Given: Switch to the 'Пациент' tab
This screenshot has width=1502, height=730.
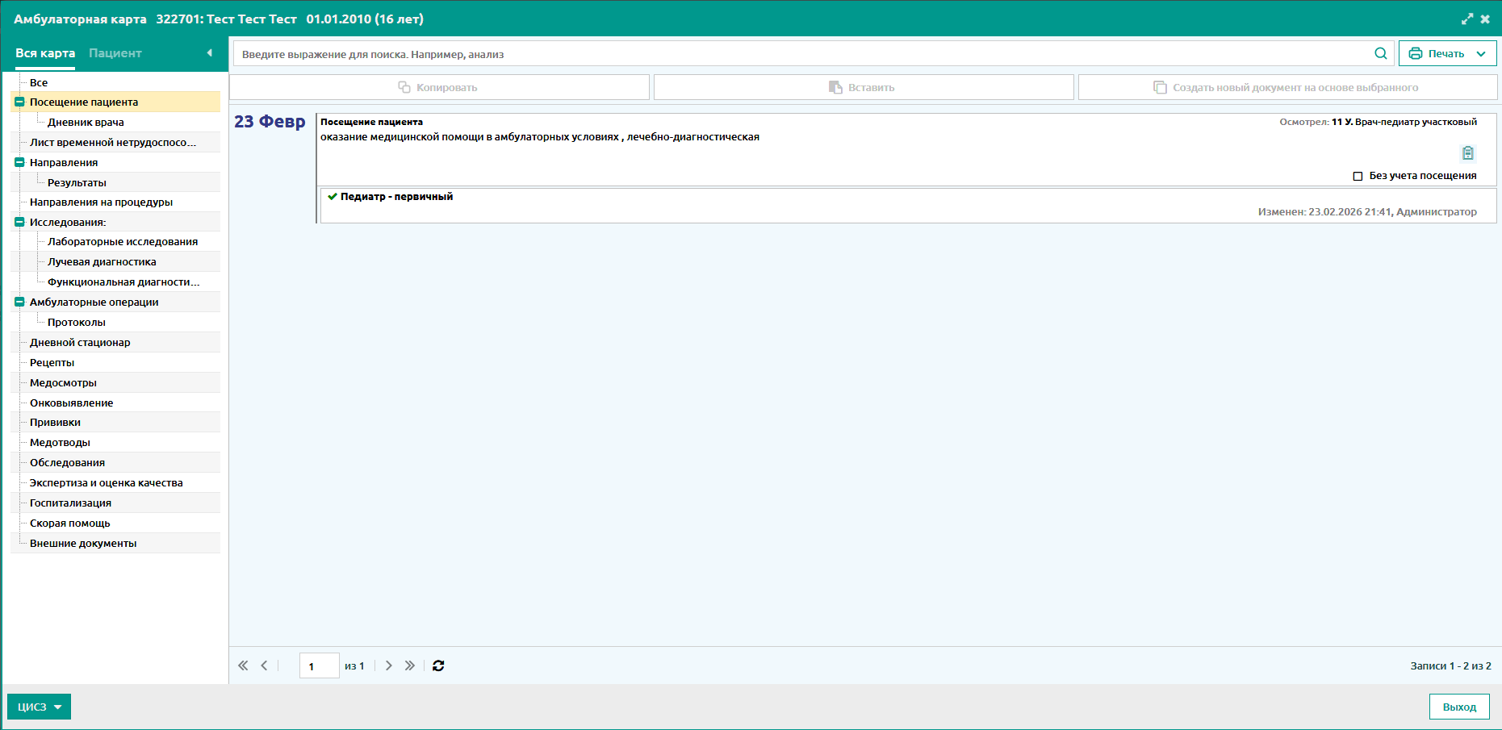Looking at the screenshot, I should coord(115,53).
